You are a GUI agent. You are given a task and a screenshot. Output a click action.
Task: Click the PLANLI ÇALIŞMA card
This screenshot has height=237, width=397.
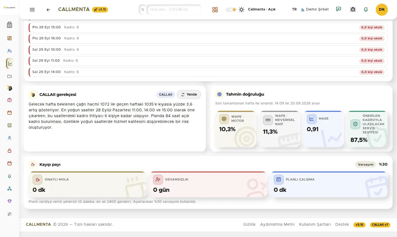point(329,184)
